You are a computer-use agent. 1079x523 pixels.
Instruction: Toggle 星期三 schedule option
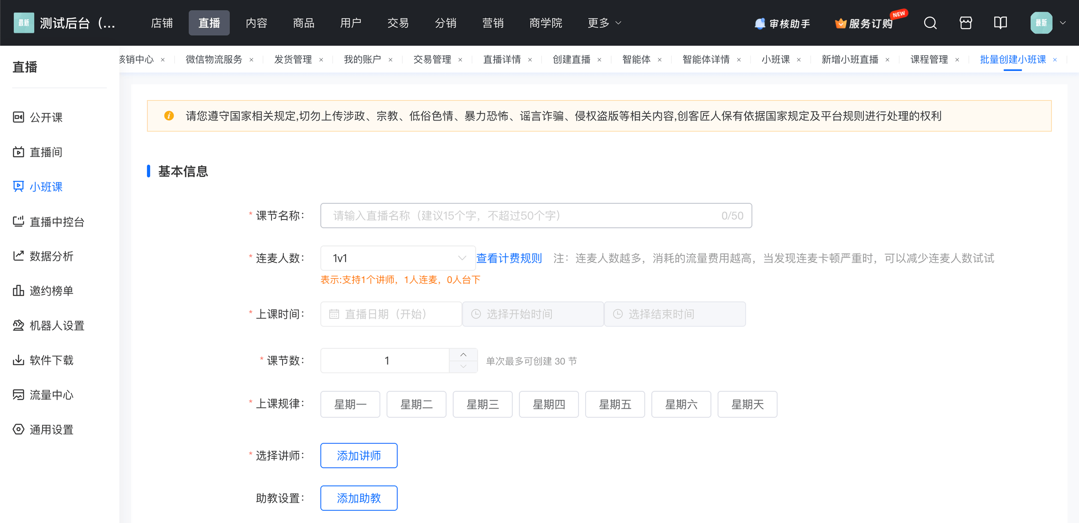click(x=483, y=404)
